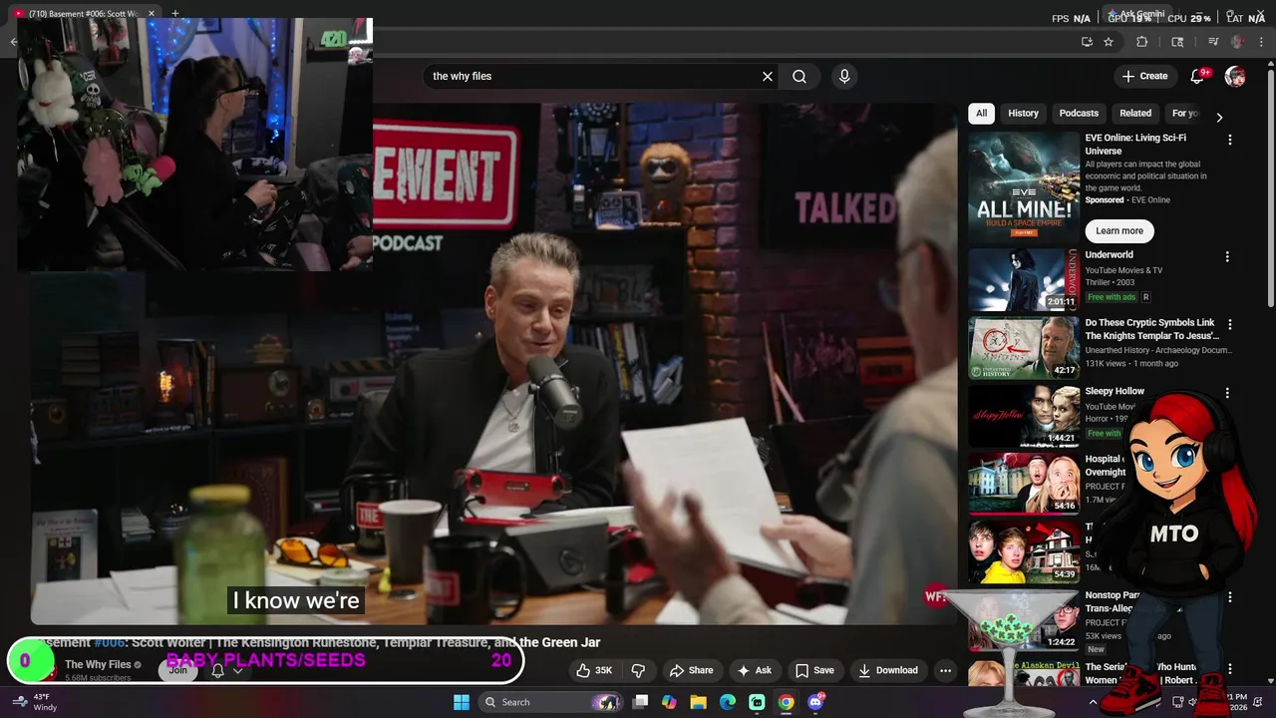Open the Sleepy Hollow movie thumbnail

pyautogui.click(x=1024, y=416)
